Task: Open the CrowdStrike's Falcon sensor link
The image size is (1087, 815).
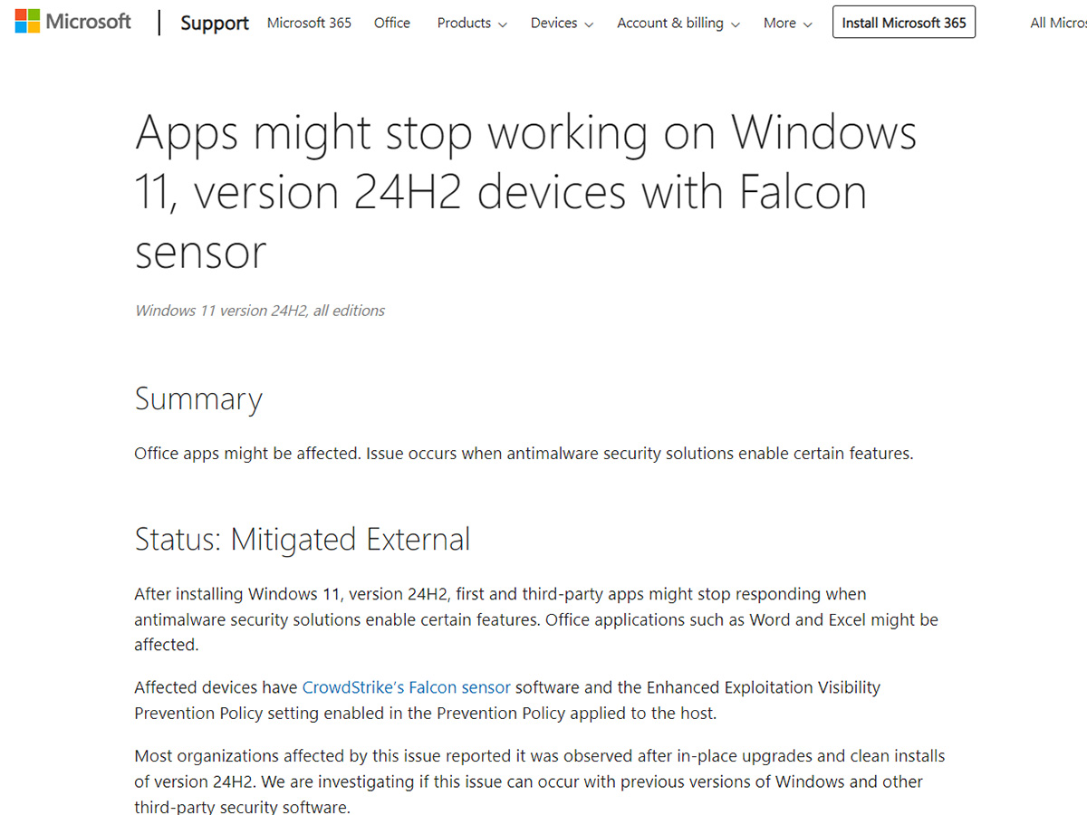Action: (406, 687)
